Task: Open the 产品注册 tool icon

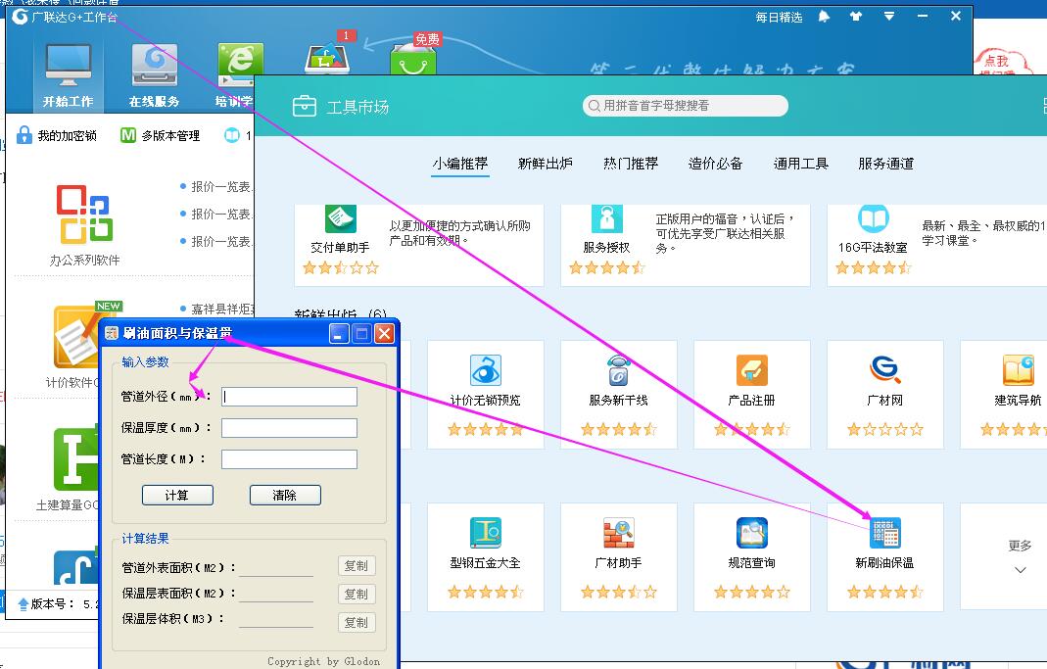Action: [752, 370]
